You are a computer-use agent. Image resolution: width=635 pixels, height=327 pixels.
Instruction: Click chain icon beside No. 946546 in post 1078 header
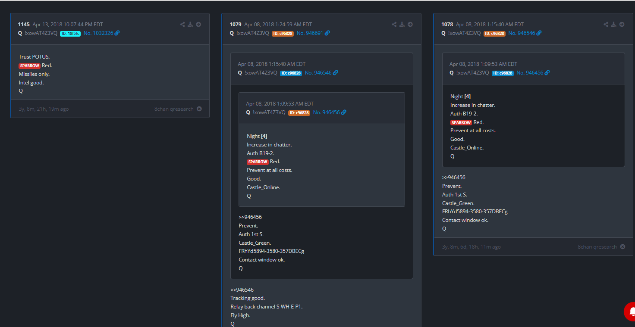pyautogui.click(x=539, y=33)
